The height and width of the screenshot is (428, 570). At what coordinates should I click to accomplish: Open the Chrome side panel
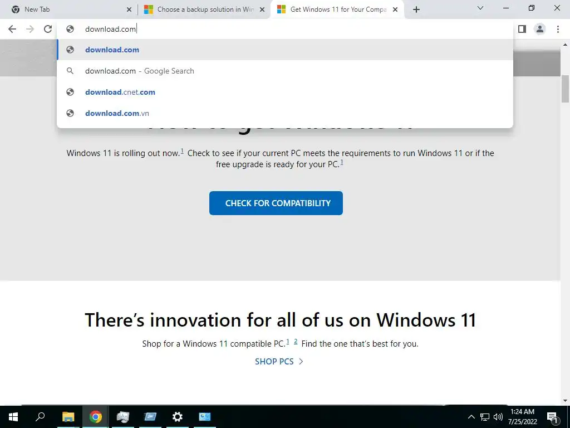522,29
